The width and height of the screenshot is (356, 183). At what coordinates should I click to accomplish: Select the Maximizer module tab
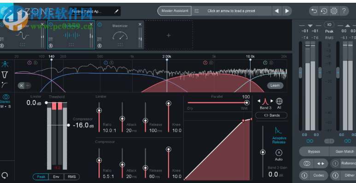tap(120, 35)
